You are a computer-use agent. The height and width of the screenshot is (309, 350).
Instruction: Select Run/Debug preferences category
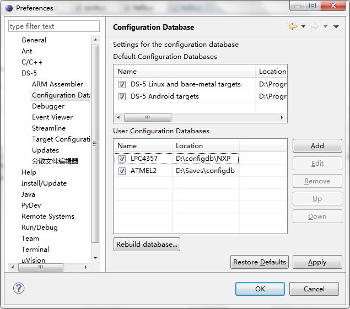pyautogui.click(x=40, y=227)
